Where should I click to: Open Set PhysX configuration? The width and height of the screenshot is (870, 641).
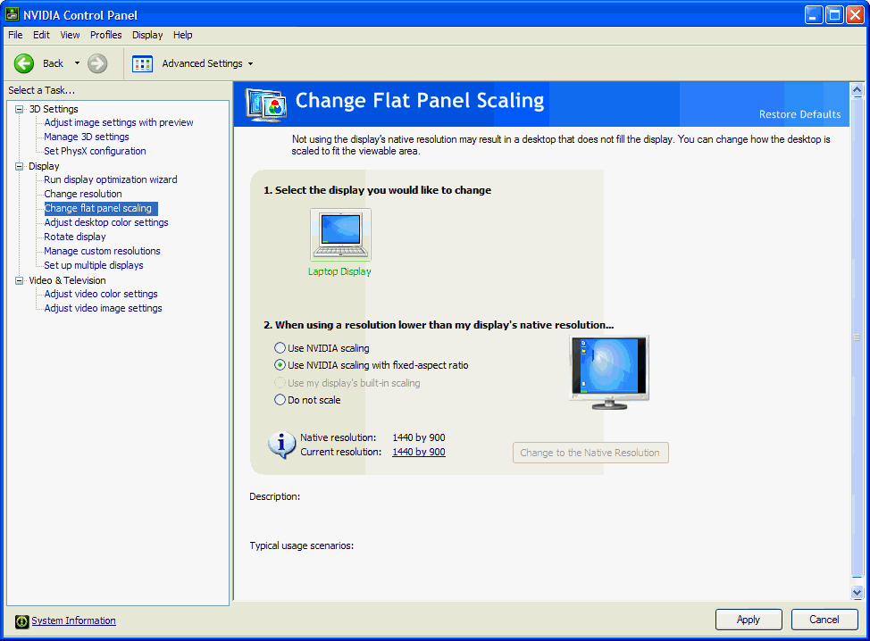point(95,151)
